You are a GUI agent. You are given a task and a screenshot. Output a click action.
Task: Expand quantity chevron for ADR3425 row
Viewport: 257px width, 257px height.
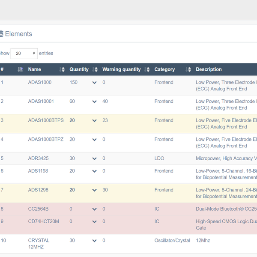[95, 159]
